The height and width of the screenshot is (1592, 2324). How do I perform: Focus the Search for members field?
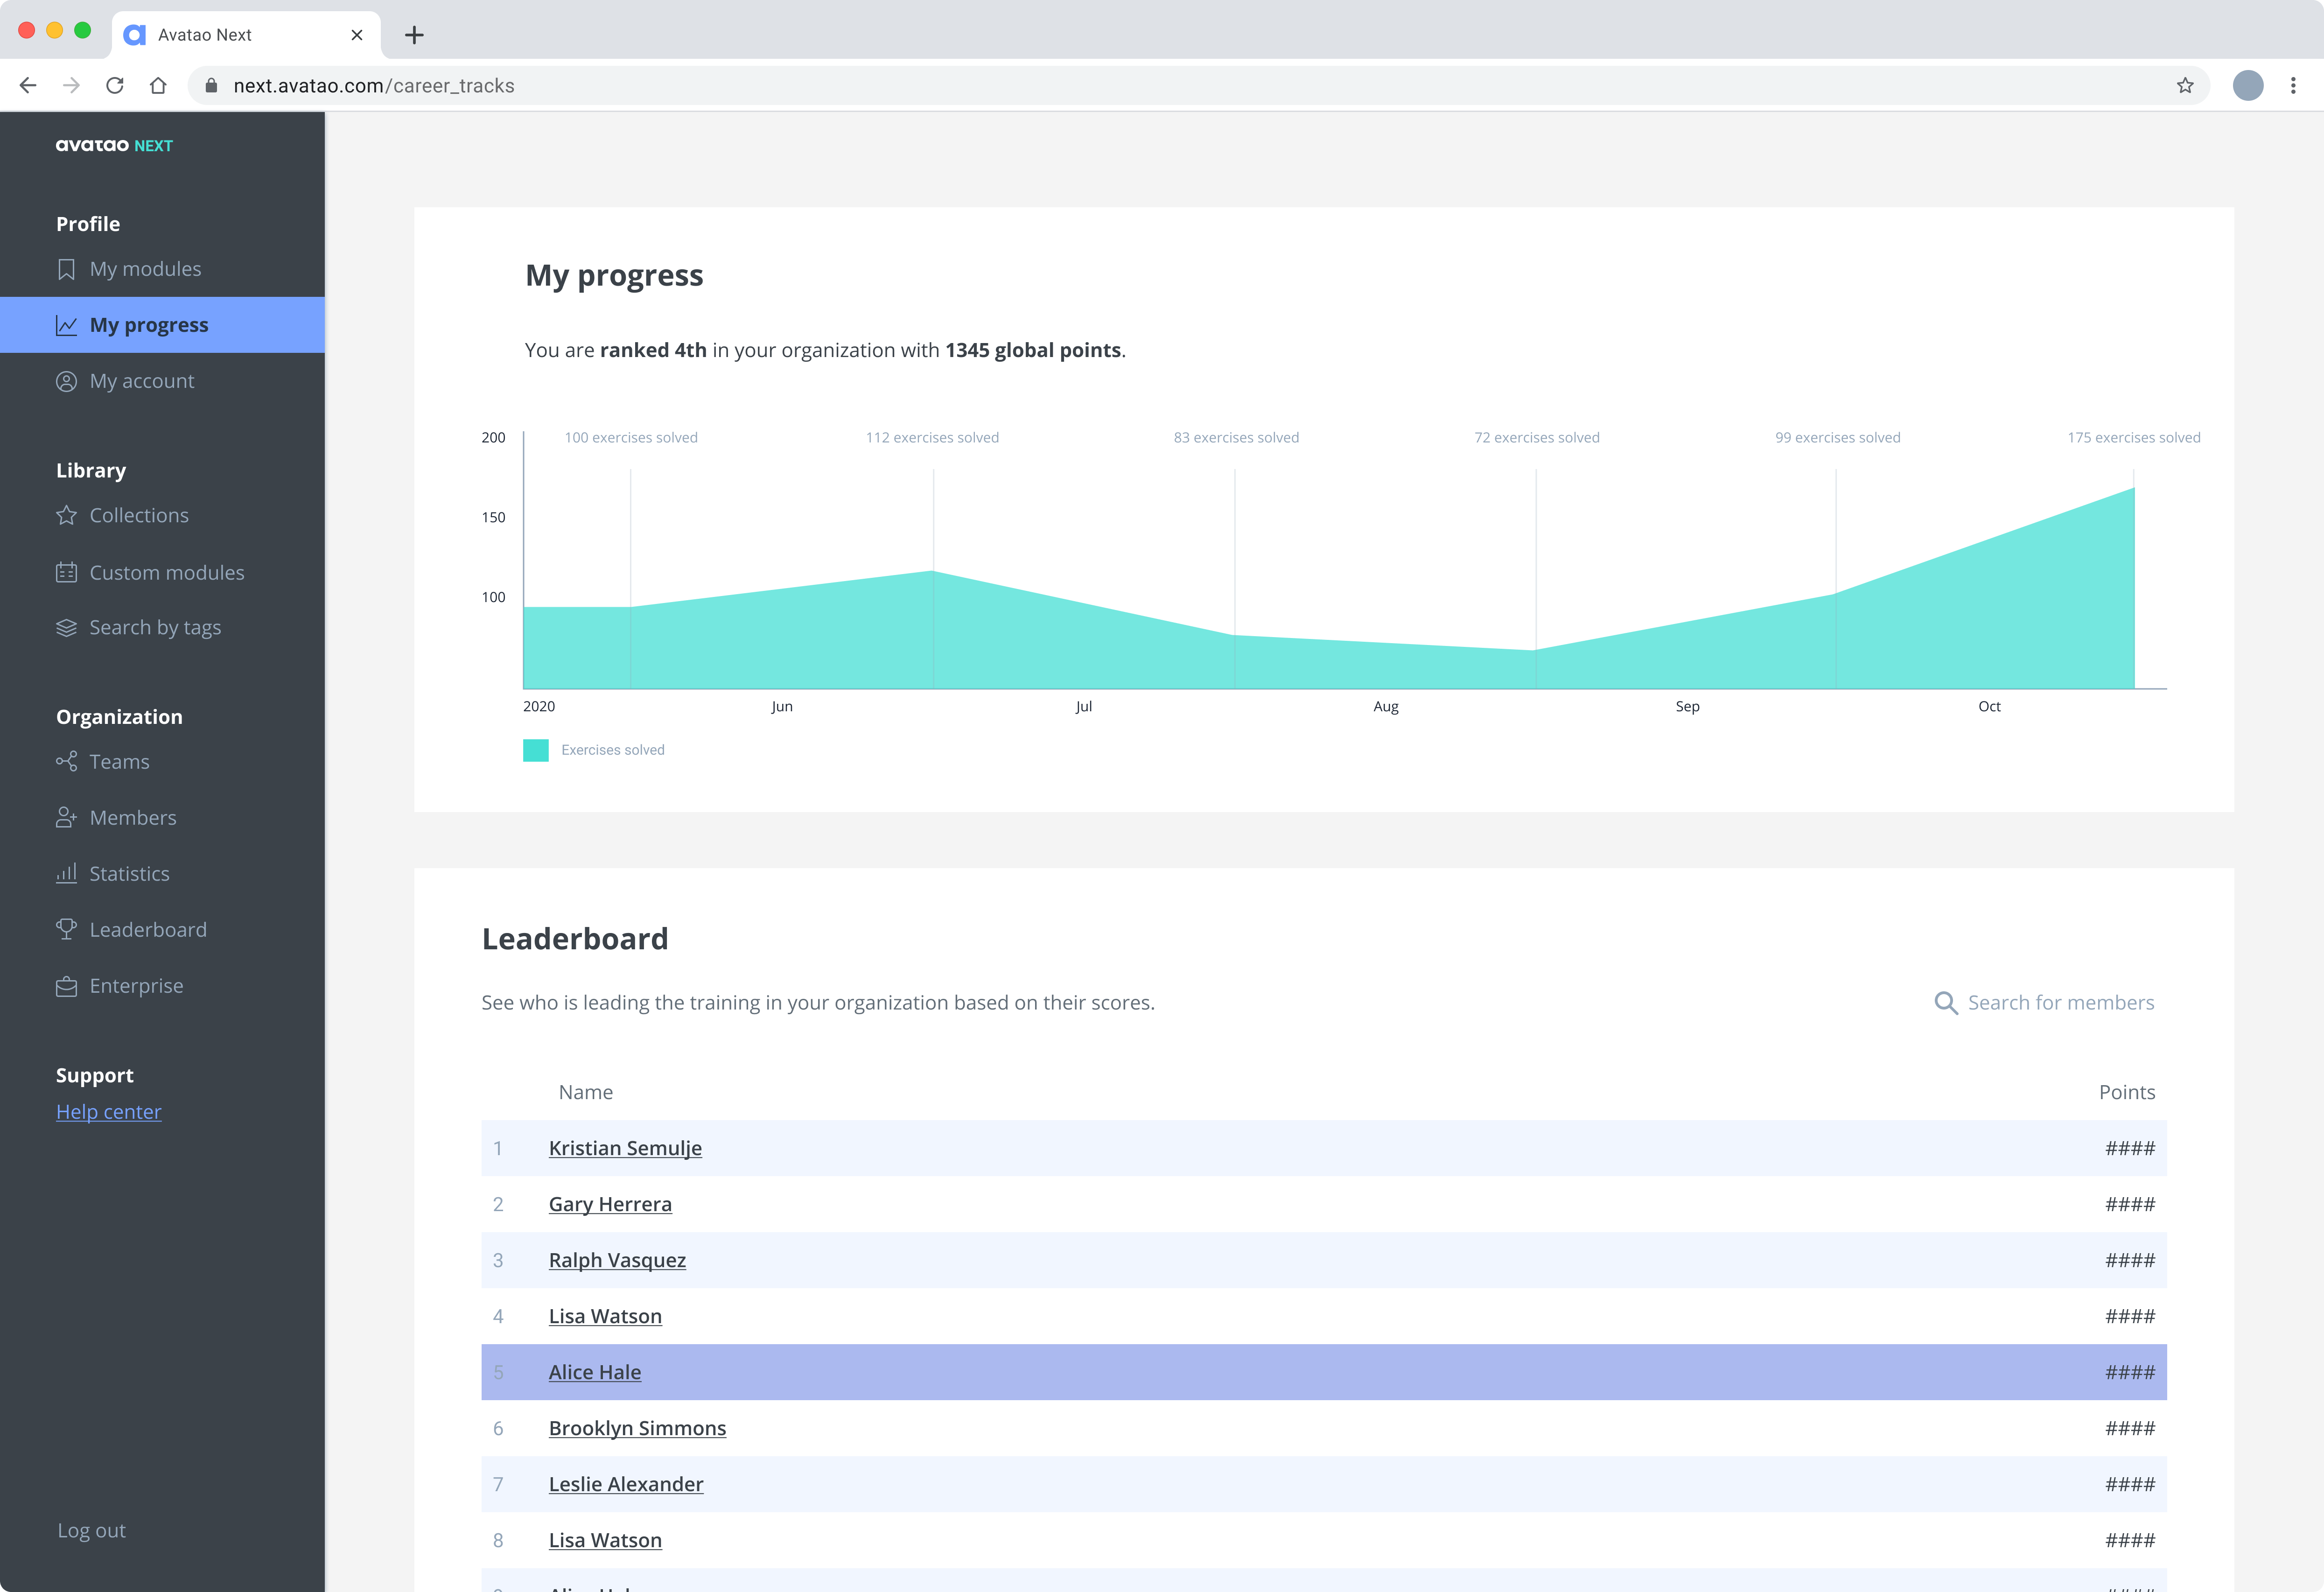(2060, 1003)
